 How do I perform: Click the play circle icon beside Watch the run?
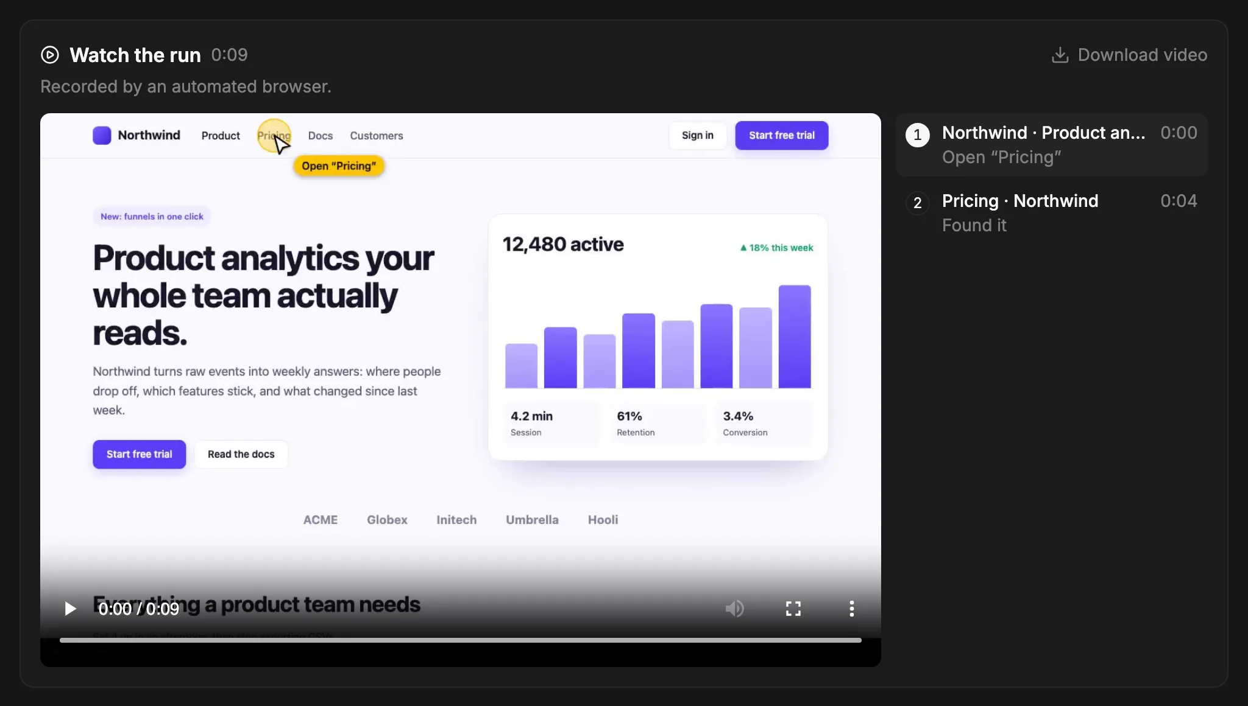click(50, 55)
